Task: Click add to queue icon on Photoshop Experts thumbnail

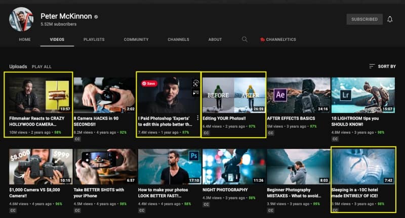Action: point(196,93)
